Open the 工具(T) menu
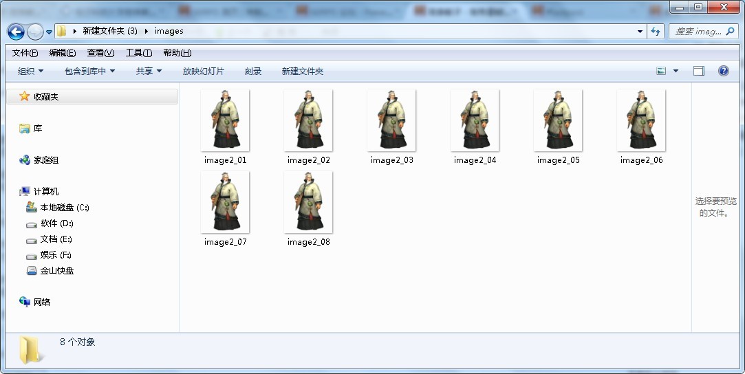This screenshot has height=374, width=745. [x=139, y=53]
